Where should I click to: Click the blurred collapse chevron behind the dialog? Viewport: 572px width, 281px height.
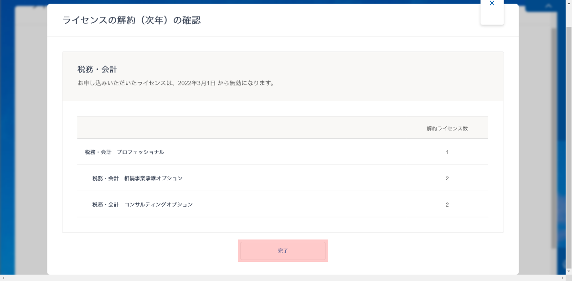[549, 6]
